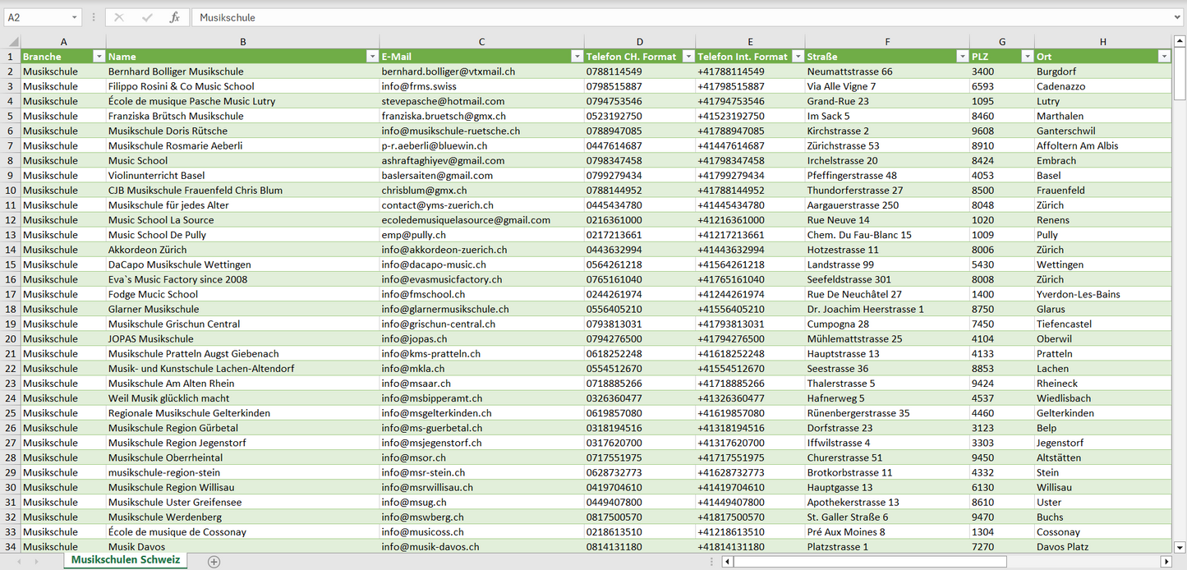
Task: Expand the formula bar with chevron
Action: point(1178,17)
